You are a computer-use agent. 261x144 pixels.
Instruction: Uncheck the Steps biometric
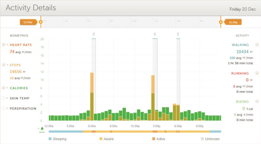click(3, 65)
